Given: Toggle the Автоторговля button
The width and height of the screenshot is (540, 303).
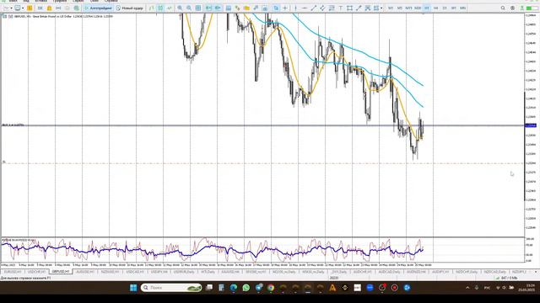Looking at the screenshot, I should [x=98, y=8].
